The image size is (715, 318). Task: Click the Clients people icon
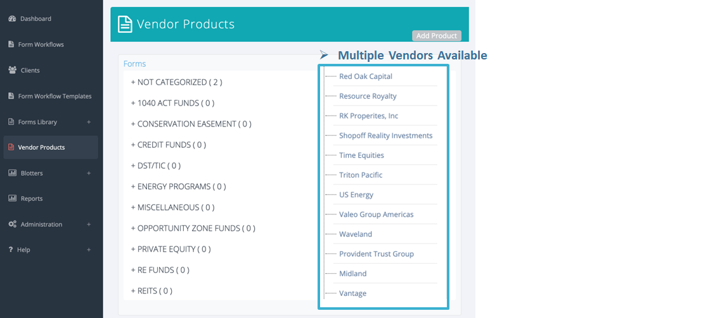[12, 70]
